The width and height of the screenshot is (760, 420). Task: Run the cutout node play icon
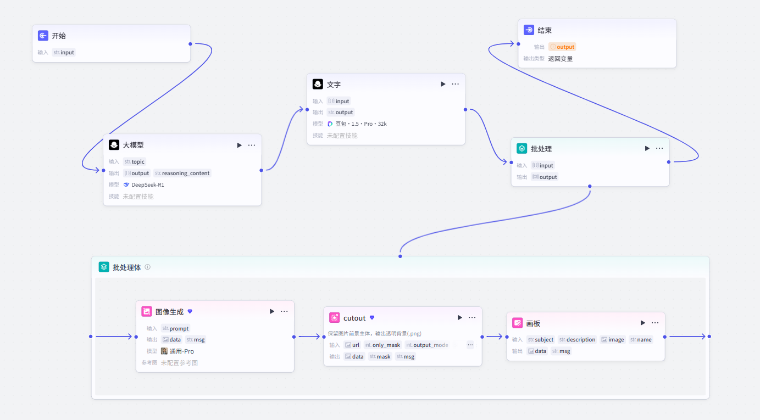460,317
